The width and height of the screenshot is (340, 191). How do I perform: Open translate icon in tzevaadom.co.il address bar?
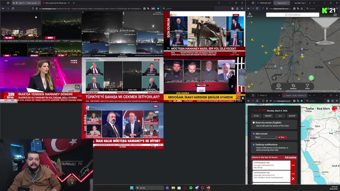[298, 101]
